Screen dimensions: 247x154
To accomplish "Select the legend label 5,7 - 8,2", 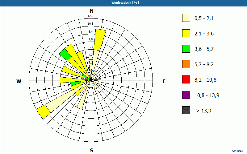I will click(204, 65).
